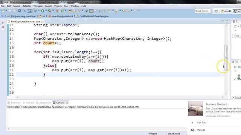Click Manage in the notification
Screen dimensions: 241x135
pyautogui.click(x=201, y=130)
